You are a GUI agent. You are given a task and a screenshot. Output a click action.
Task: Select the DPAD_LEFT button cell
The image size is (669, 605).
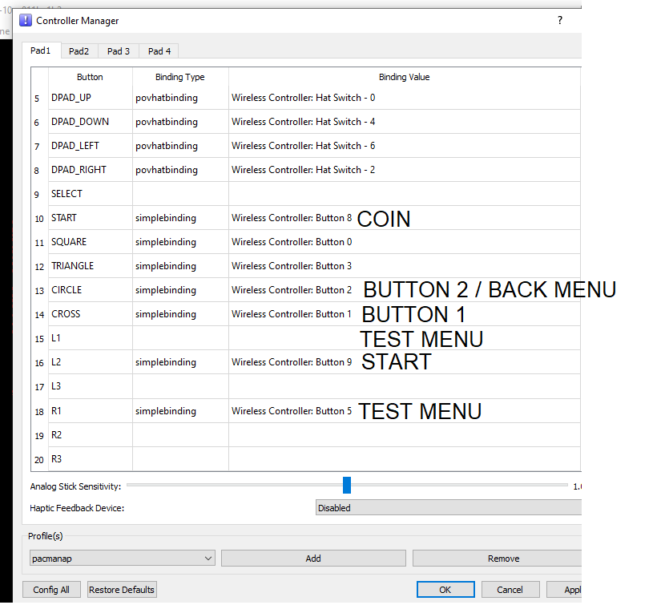90,146
